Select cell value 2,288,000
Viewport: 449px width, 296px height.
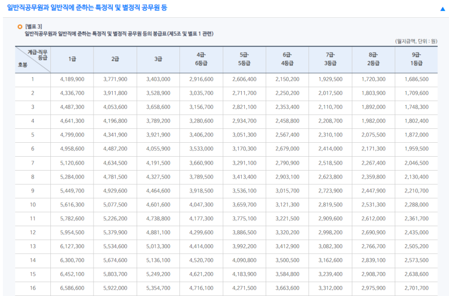[x=416, y=205]
